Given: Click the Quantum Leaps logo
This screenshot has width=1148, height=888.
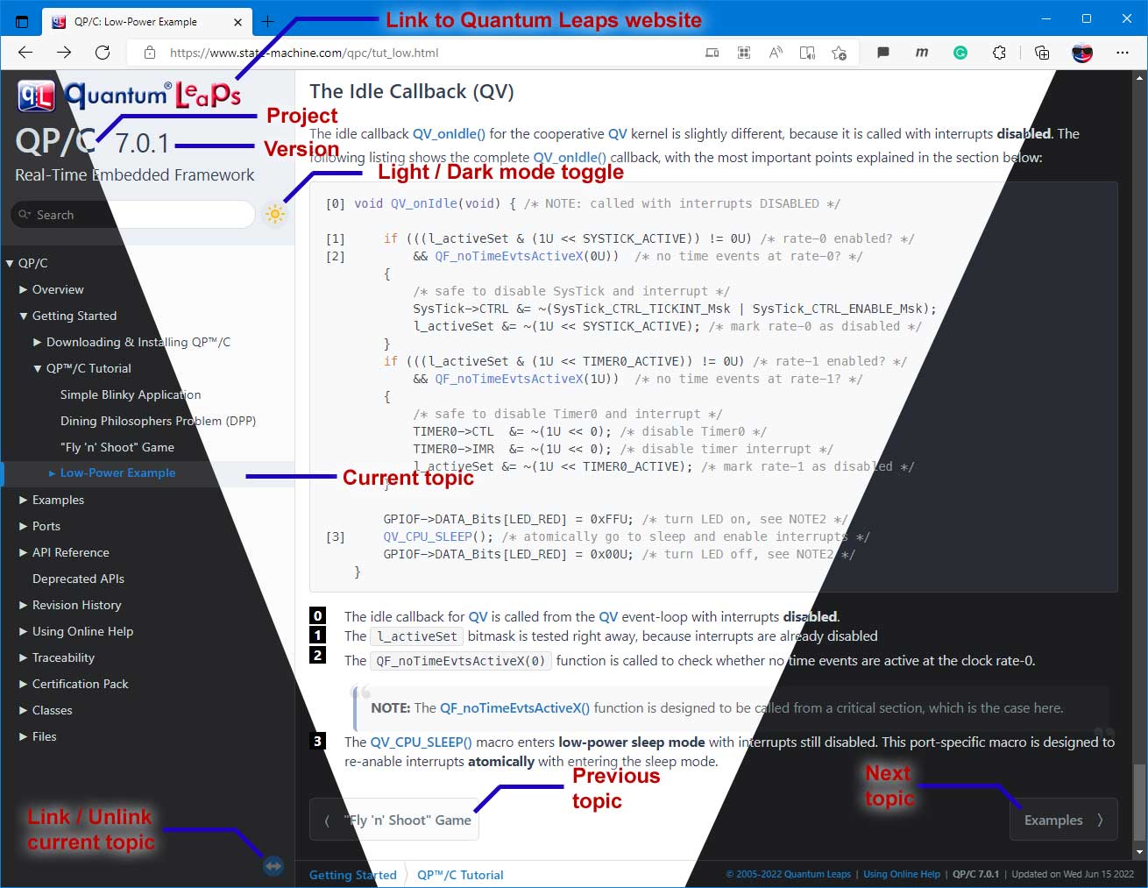Looking at the screenshot, I should [128, 95].
